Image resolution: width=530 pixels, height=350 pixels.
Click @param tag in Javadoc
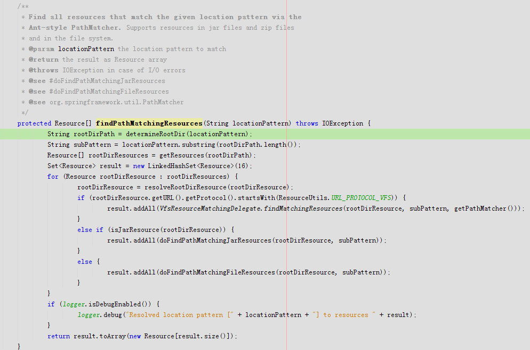[x=41, y=49]
